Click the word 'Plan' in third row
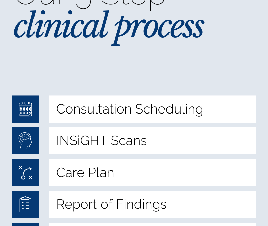The width and height of the screenshot is (268, 226). pos(101,173)
